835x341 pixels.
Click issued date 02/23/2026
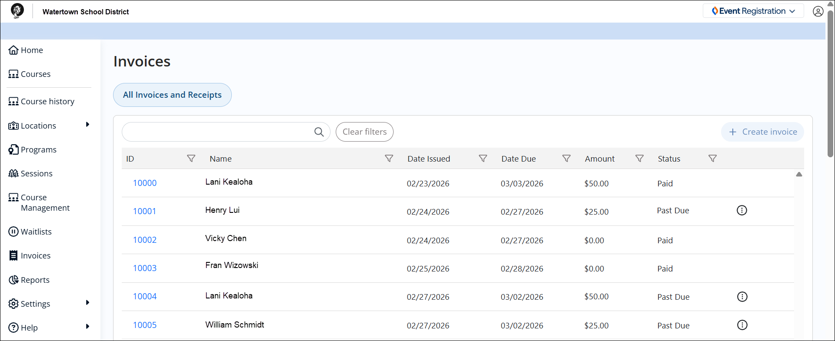pos(428,184)
